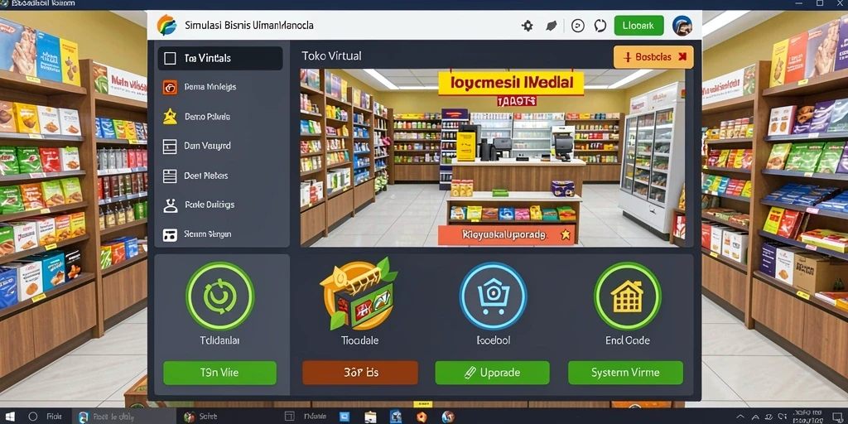The width and height of the screenshot is (848, 424).
Task: Click the person icon beside Fade Dultigs
Action: (170, 205)
